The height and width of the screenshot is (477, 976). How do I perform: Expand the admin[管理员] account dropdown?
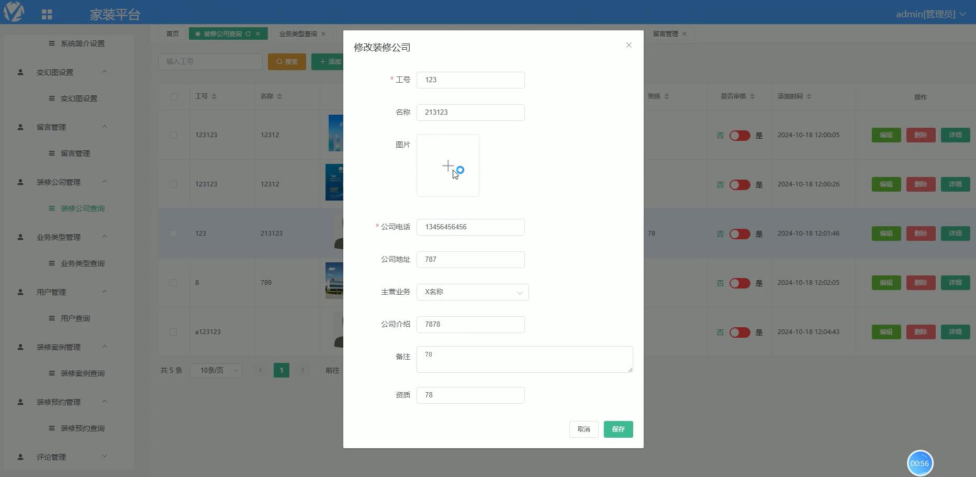pyautogui.click(x=932, y=14)
